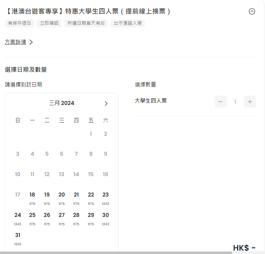The width and height of the screenshot is (265, 254).
Task: Click the 三月 2024 month header
Action: coord(62,103)
